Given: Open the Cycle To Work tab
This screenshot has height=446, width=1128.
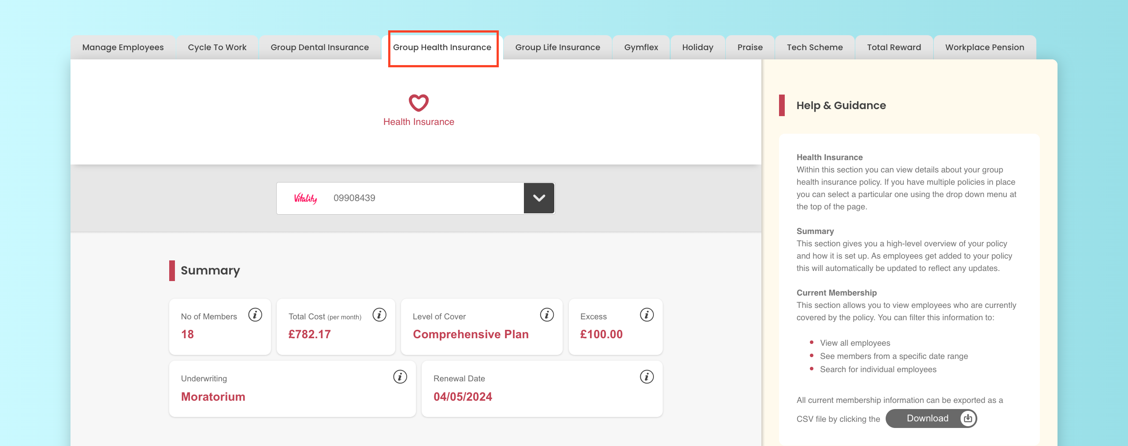Looking at the screenshot, I should (x=217, y=48).
